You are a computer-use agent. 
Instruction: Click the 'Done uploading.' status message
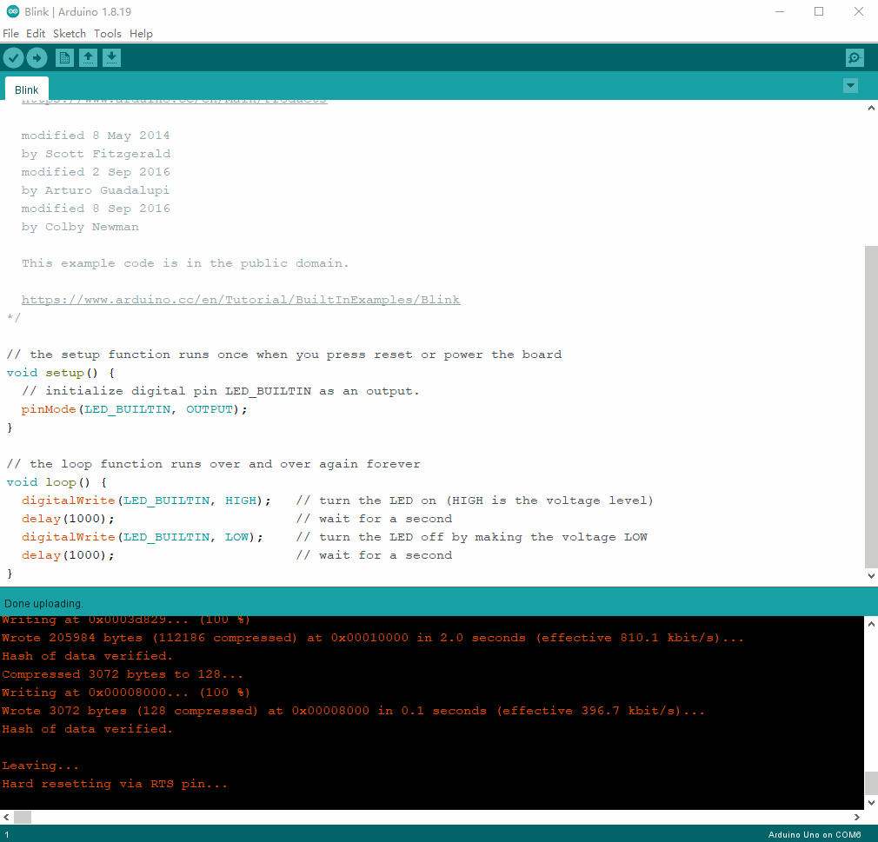(x=43, y=604)
